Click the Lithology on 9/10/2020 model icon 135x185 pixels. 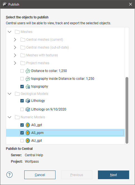28,109
